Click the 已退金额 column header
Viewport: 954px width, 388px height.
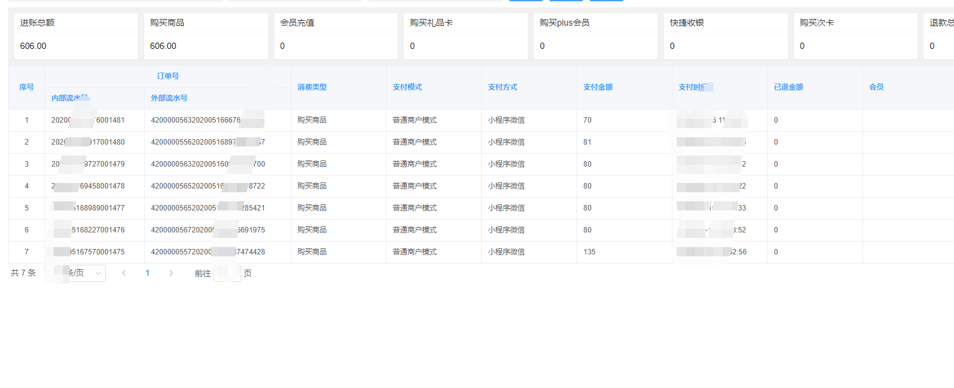coord(788,87)
